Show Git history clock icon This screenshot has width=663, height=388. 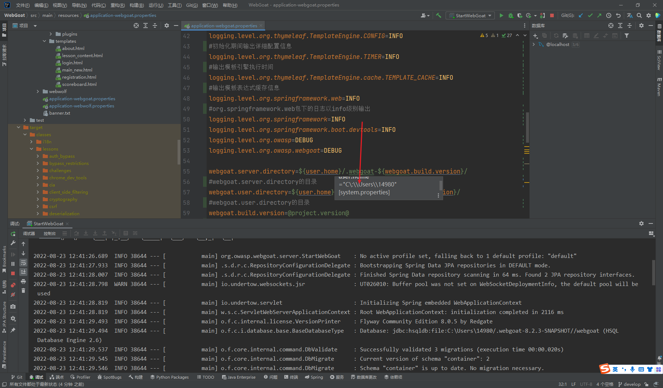pos(609,15)
